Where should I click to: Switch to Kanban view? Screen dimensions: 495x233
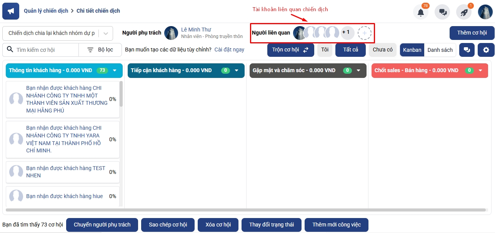tap(412, 50)
